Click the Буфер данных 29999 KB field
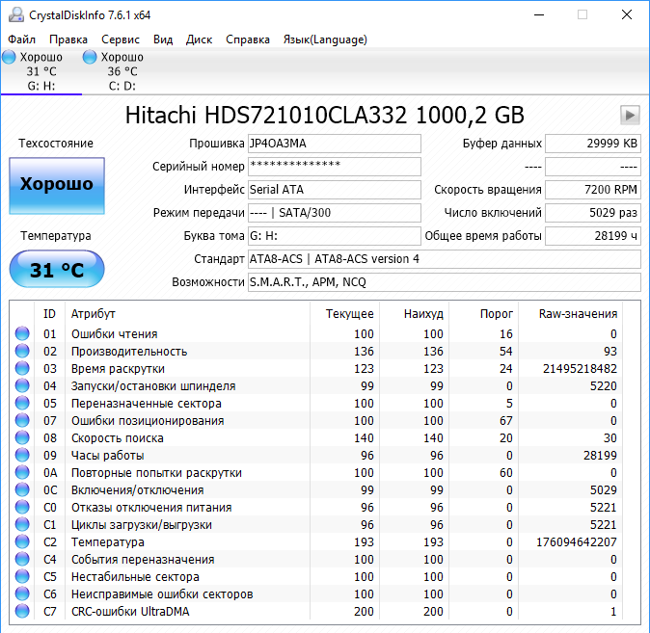Image resolution: width=650 pixels, height=633 pixels. pyautogui.click(x=593, y=144)
